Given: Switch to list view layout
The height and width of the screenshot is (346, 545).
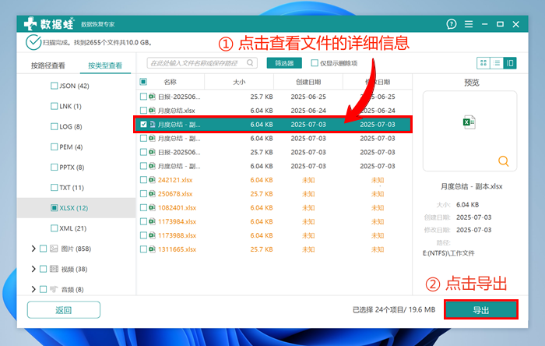Looking at the screenshot, I should click(497, 63).
